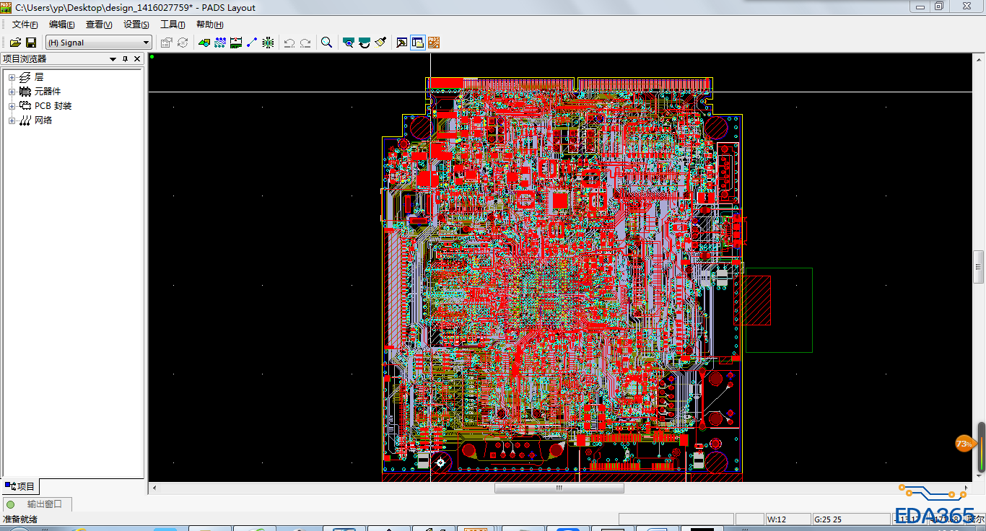Image resolution: width=986 pixels, height=531 pixels.
Task: Open the 工具(T) menu
Action: [x=173, y=25]
